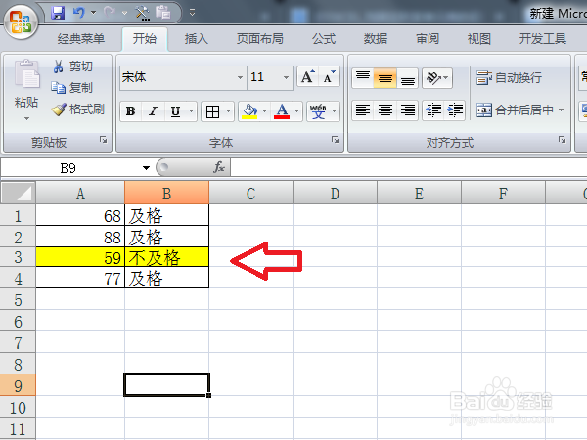The image size is (587, 440).
Task: Open the font size 11 dropdown
Action: [x=286, y=77]
